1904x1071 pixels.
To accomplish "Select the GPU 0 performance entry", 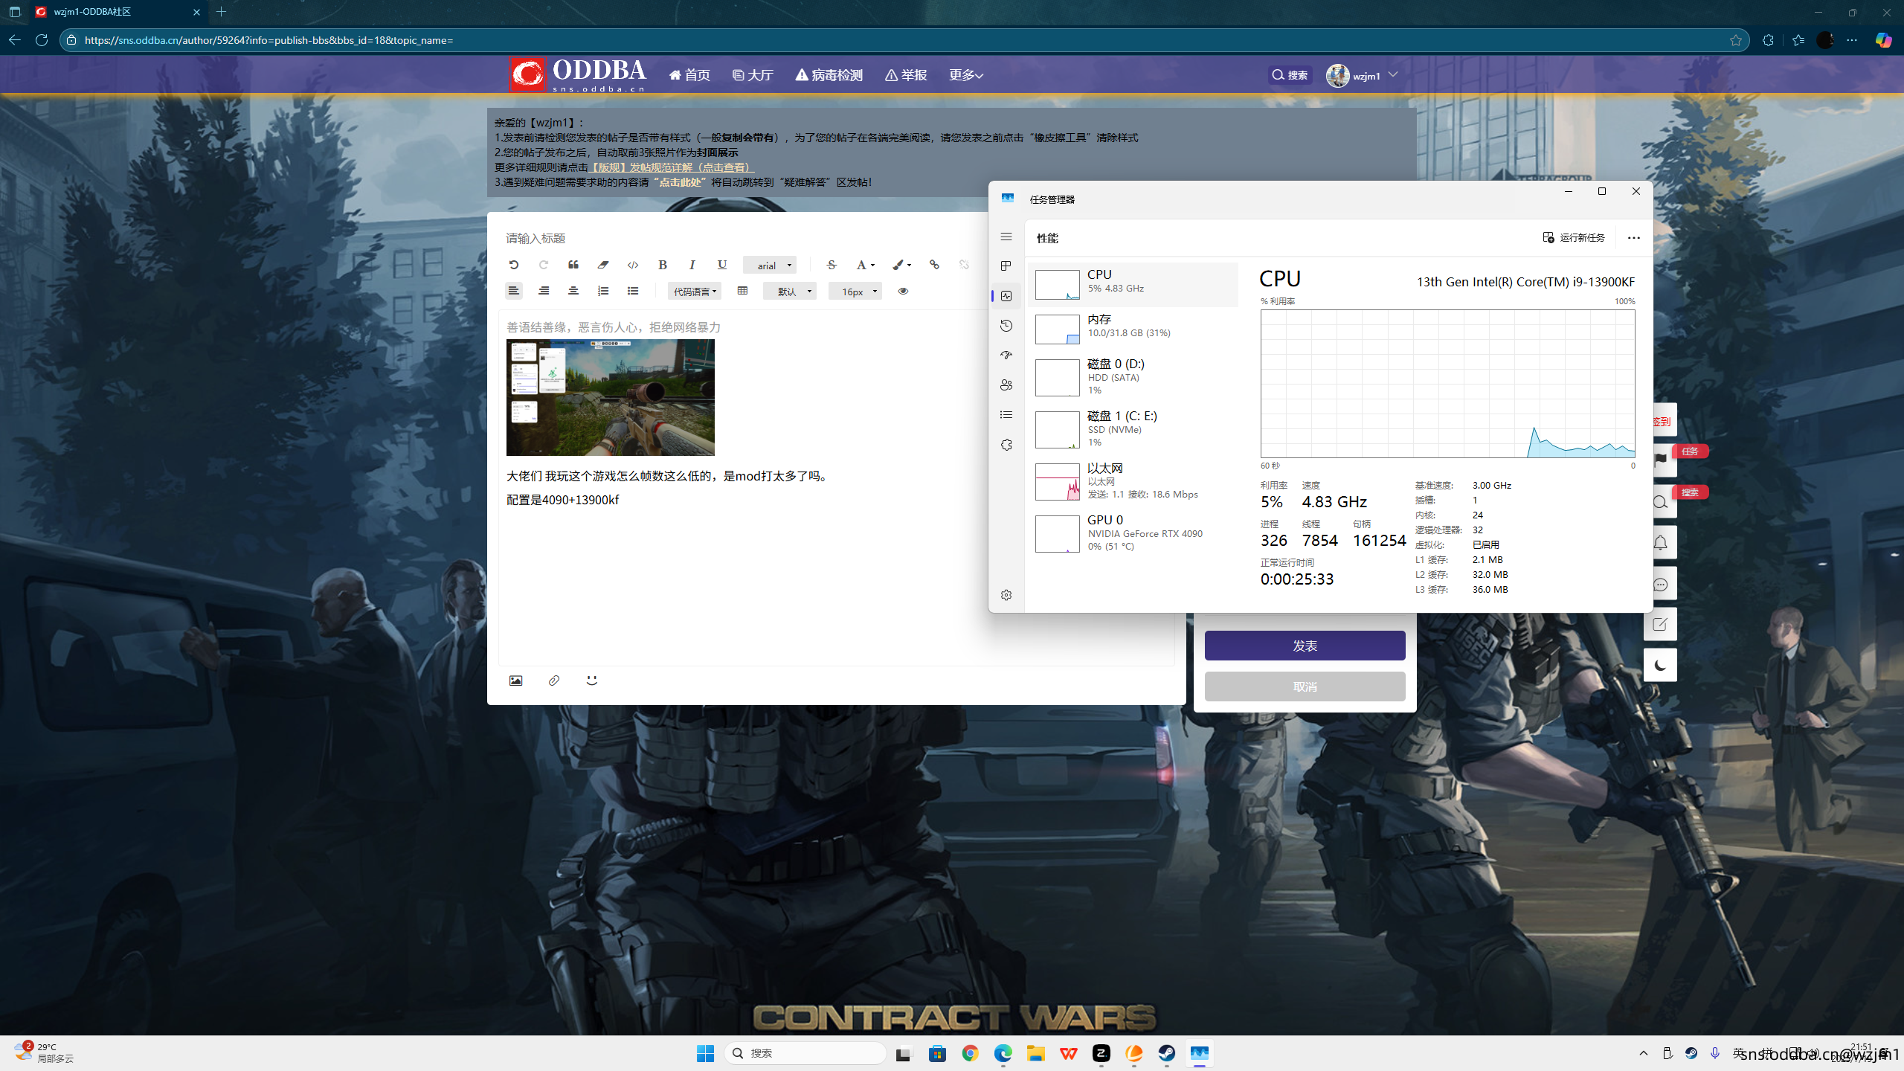I will tap(1133, 533).
